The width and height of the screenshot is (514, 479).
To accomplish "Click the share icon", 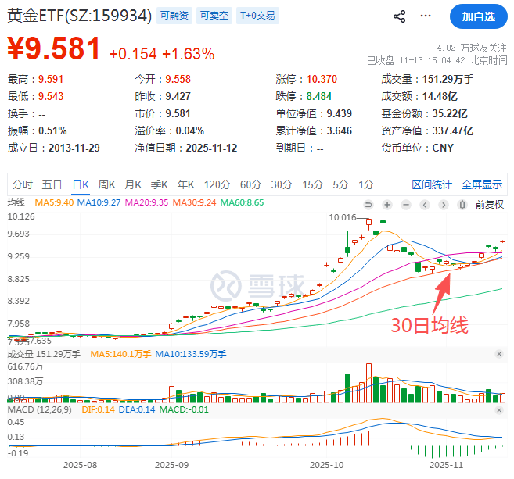I will tap(399, 16).
